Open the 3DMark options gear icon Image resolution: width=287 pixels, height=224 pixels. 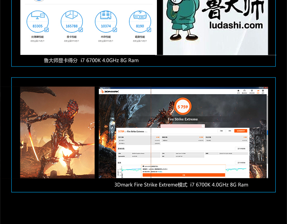(263, 92)
